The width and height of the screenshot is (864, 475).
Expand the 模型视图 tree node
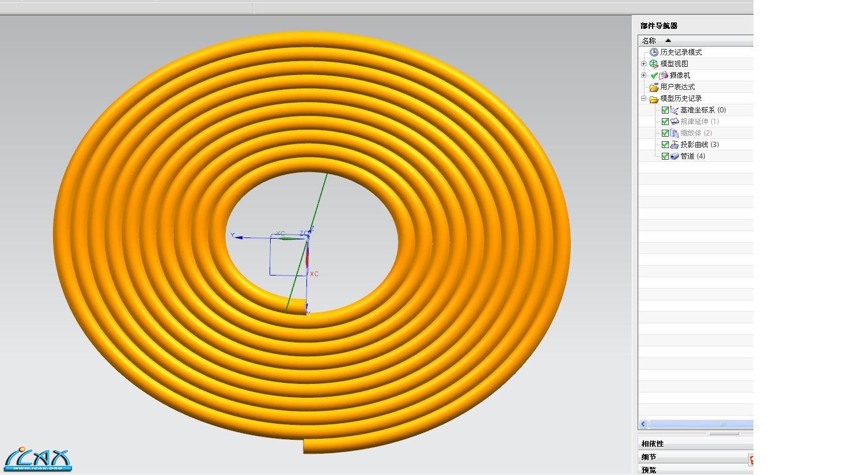click(x=644, y=64)
